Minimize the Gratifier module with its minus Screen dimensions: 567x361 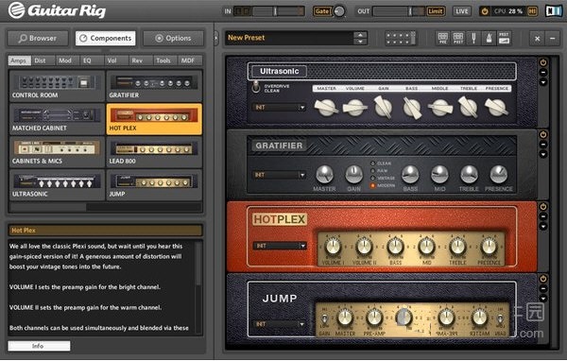coord(543,145)
